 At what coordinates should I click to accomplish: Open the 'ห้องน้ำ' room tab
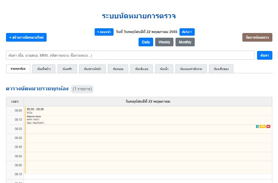[x=164, y=69]
